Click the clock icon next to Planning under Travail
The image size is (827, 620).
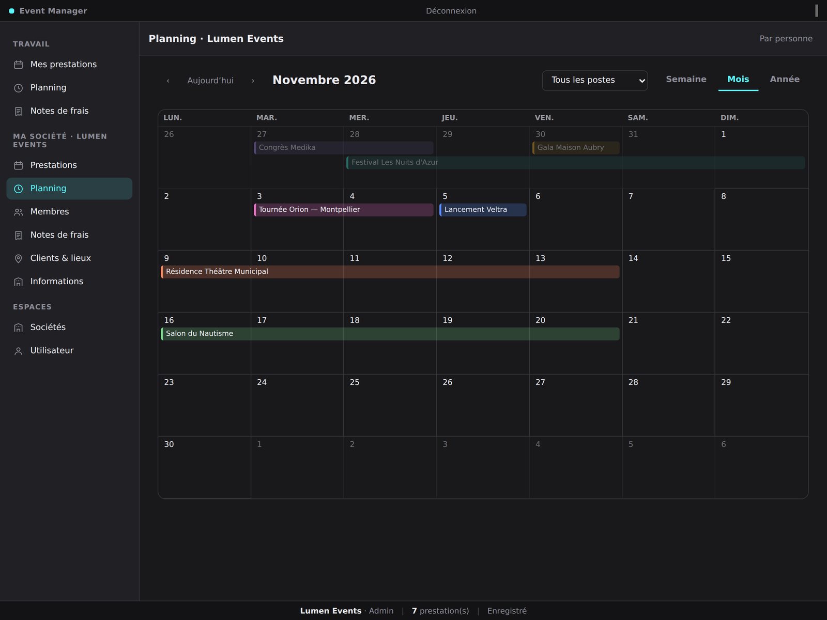pyautogui.click(x=19, y=88)
